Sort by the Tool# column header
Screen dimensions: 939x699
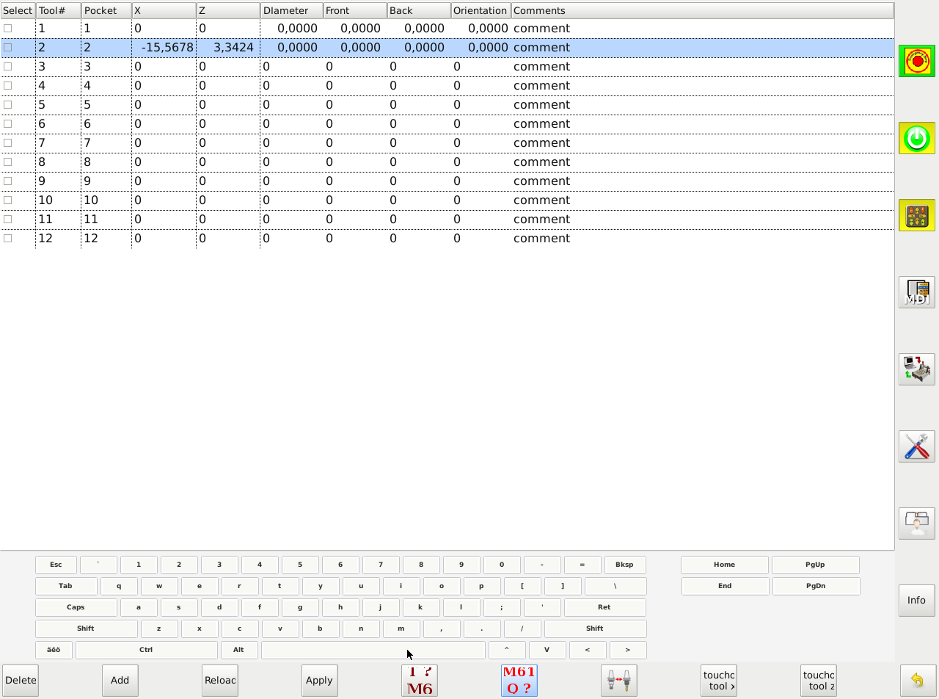[58, 10]
